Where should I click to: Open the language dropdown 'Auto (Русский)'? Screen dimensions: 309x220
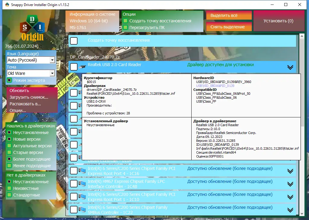tap(31, 60)
